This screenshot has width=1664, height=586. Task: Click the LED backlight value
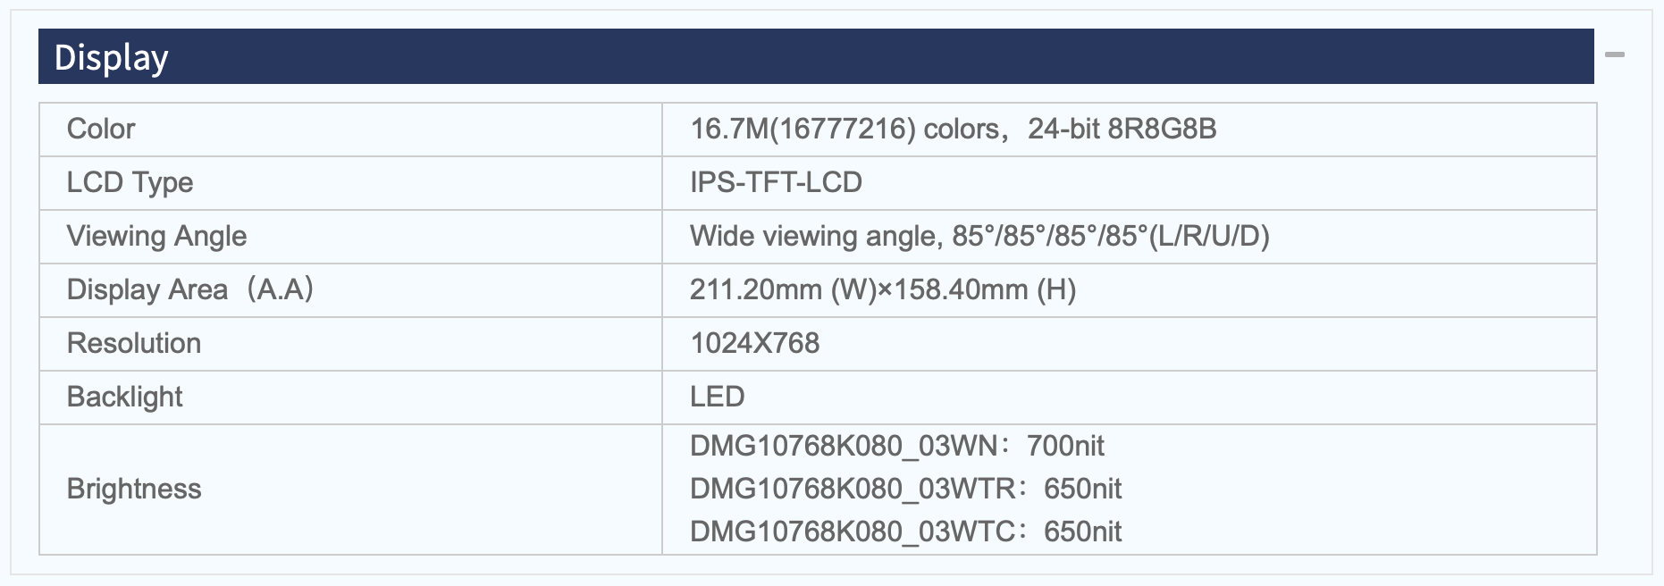tap(717, 397)
